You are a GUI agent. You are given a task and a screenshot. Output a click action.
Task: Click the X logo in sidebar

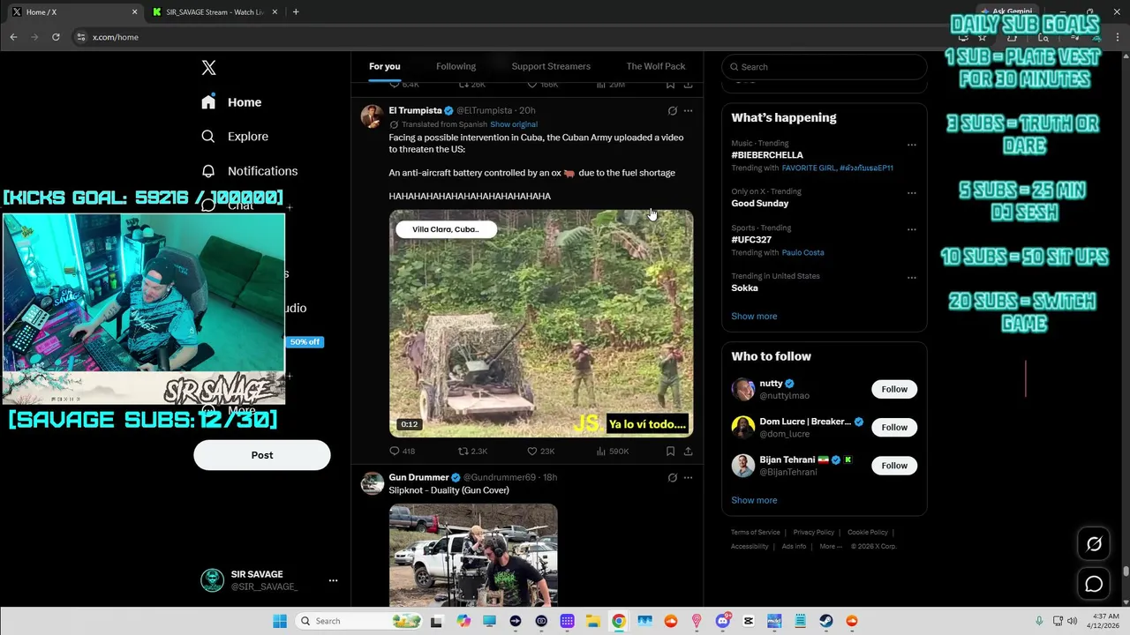point(208,68)
